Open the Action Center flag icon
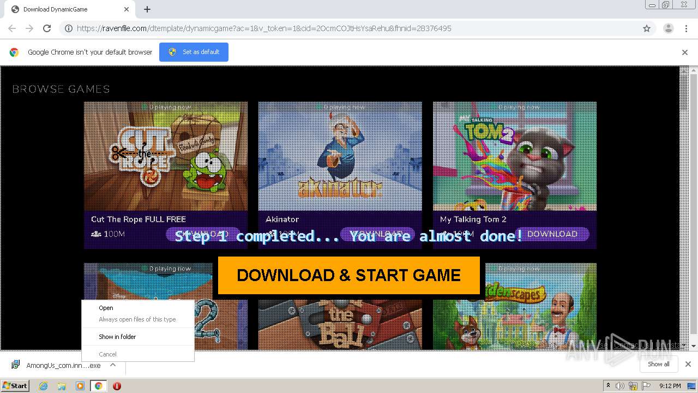Screen dimensions: 698x393 click(646, 386)
